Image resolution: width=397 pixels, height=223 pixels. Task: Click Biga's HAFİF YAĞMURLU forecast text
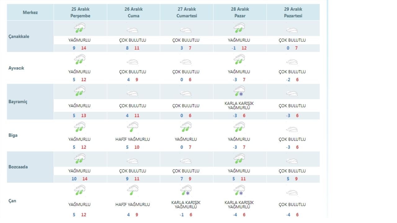133,139
